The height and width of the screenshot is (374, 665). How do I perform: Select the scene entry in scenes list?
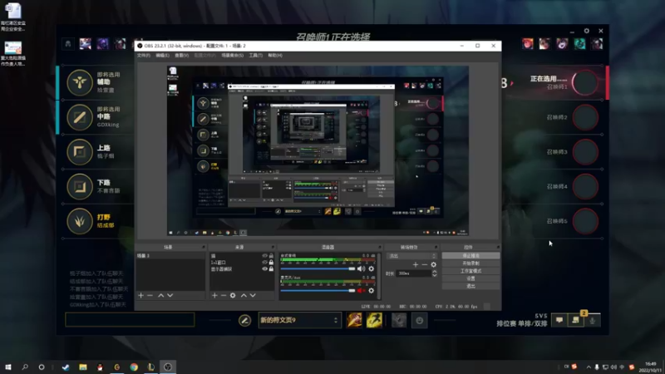point(170,256)
